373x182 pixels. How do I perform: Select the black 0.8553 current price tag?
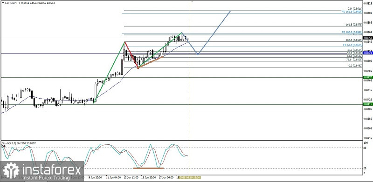coord(368,38)
